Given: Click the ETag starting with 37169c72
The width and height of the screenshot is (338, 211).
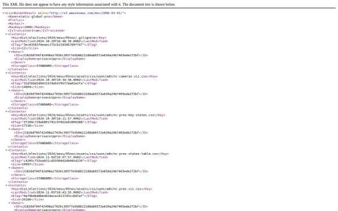Looking at the screenshot, I should [54, 122].
